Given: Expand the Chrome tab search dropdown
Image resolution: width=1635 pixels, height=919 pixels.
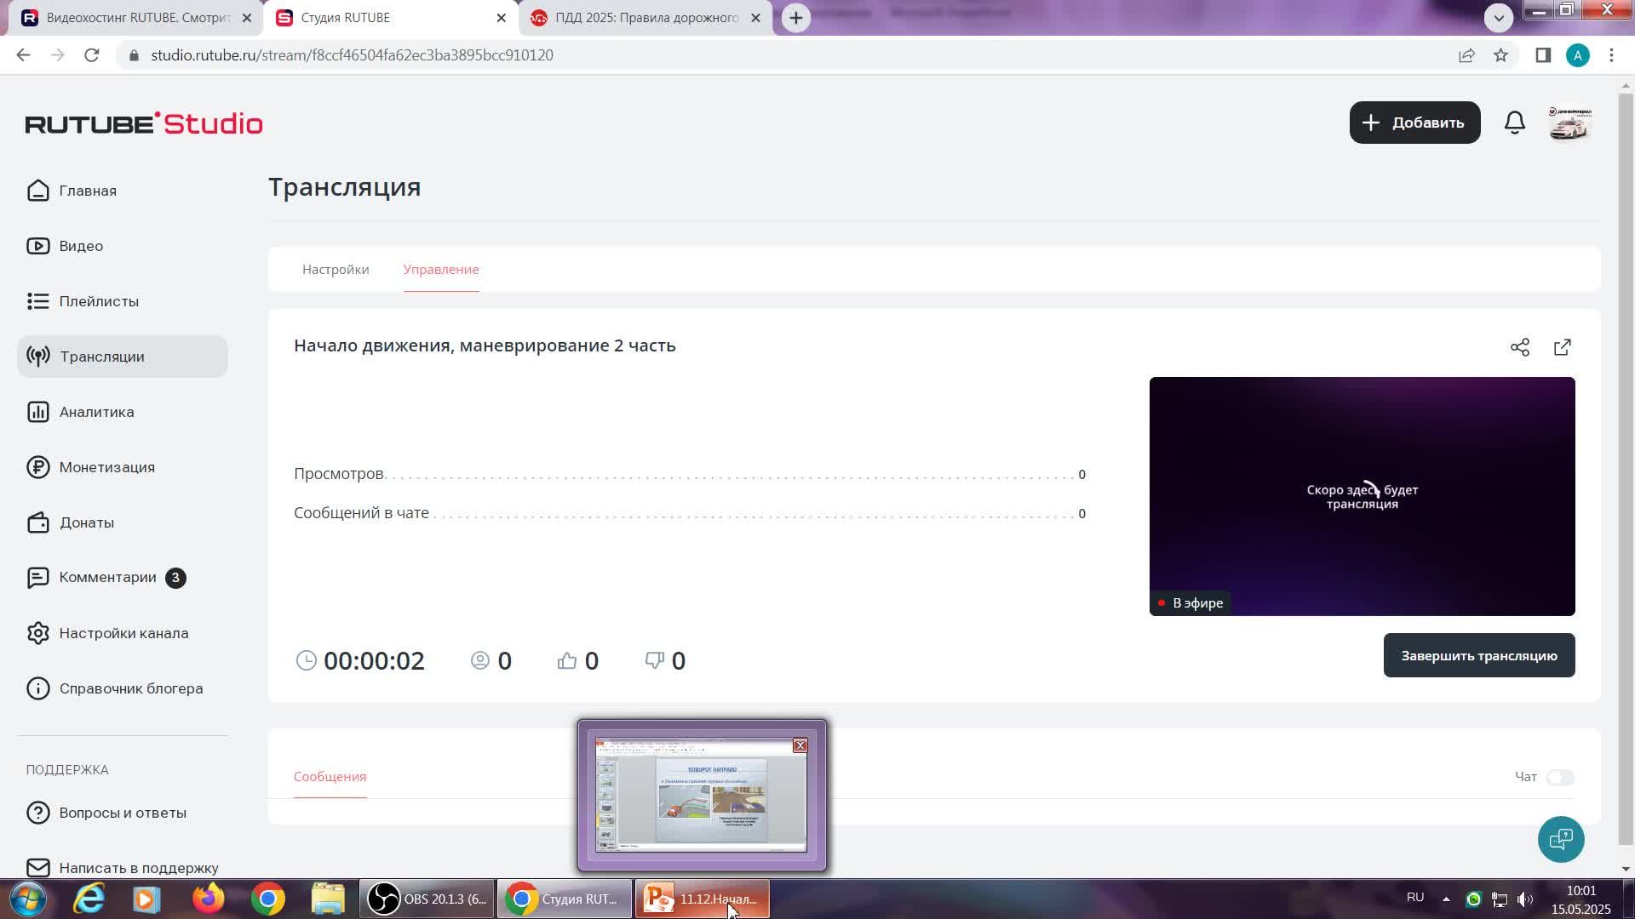Looking at the screenshot, I should pos(1499,17).
